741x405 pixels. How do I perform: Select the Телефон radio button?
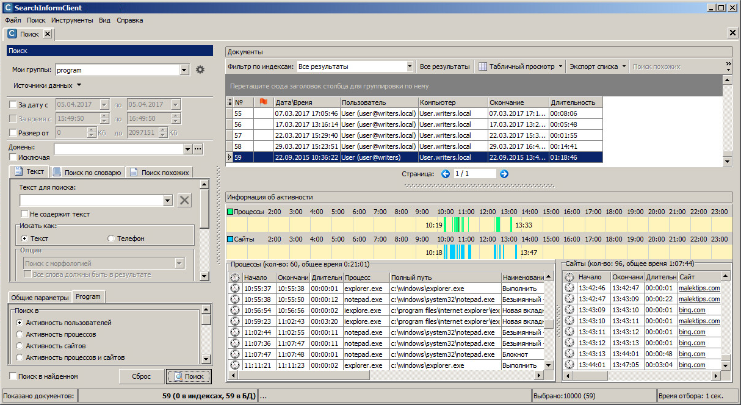coord(111,238)
